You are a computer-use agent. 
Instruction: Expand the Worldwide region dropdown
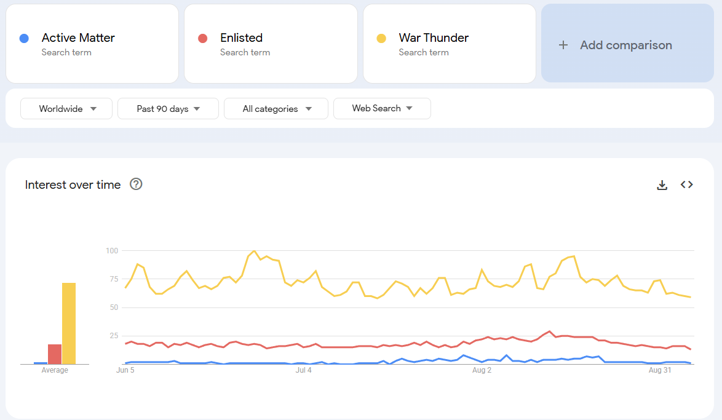click(66, 109)
